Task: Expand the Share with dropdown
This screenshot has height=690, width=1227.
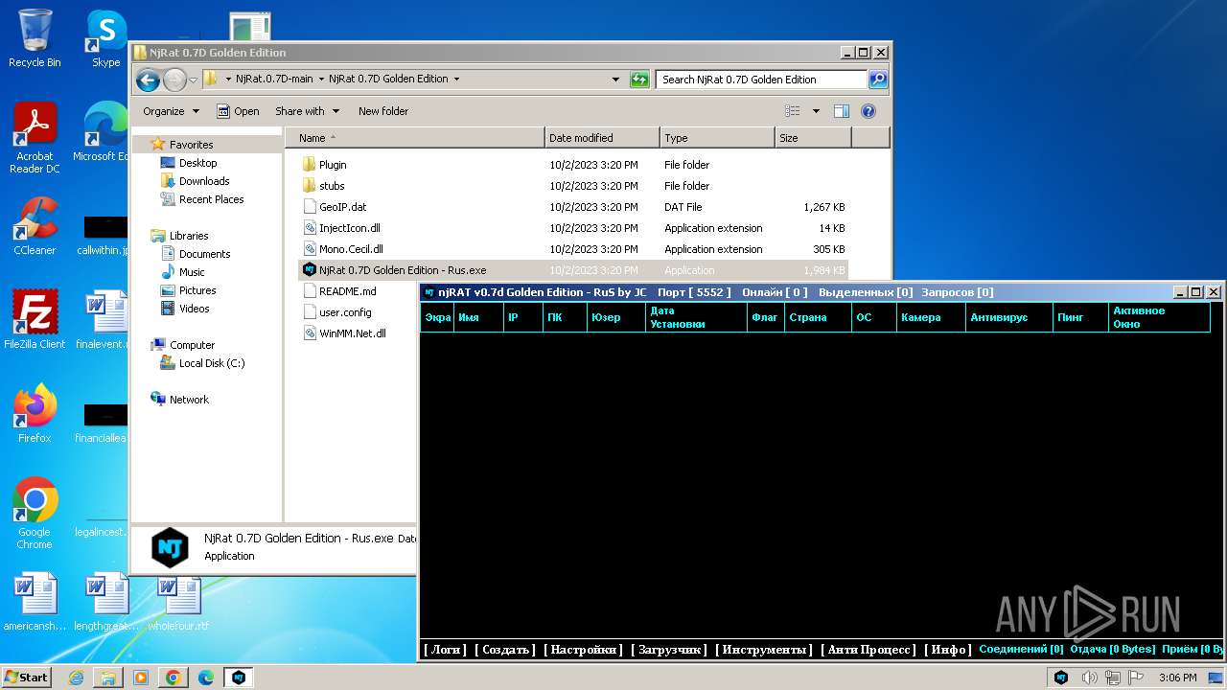Action: tap(307, 111)
